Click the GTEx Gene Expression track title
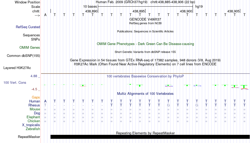Viewport: 250px width, 143px height. [x=145, y=60]
